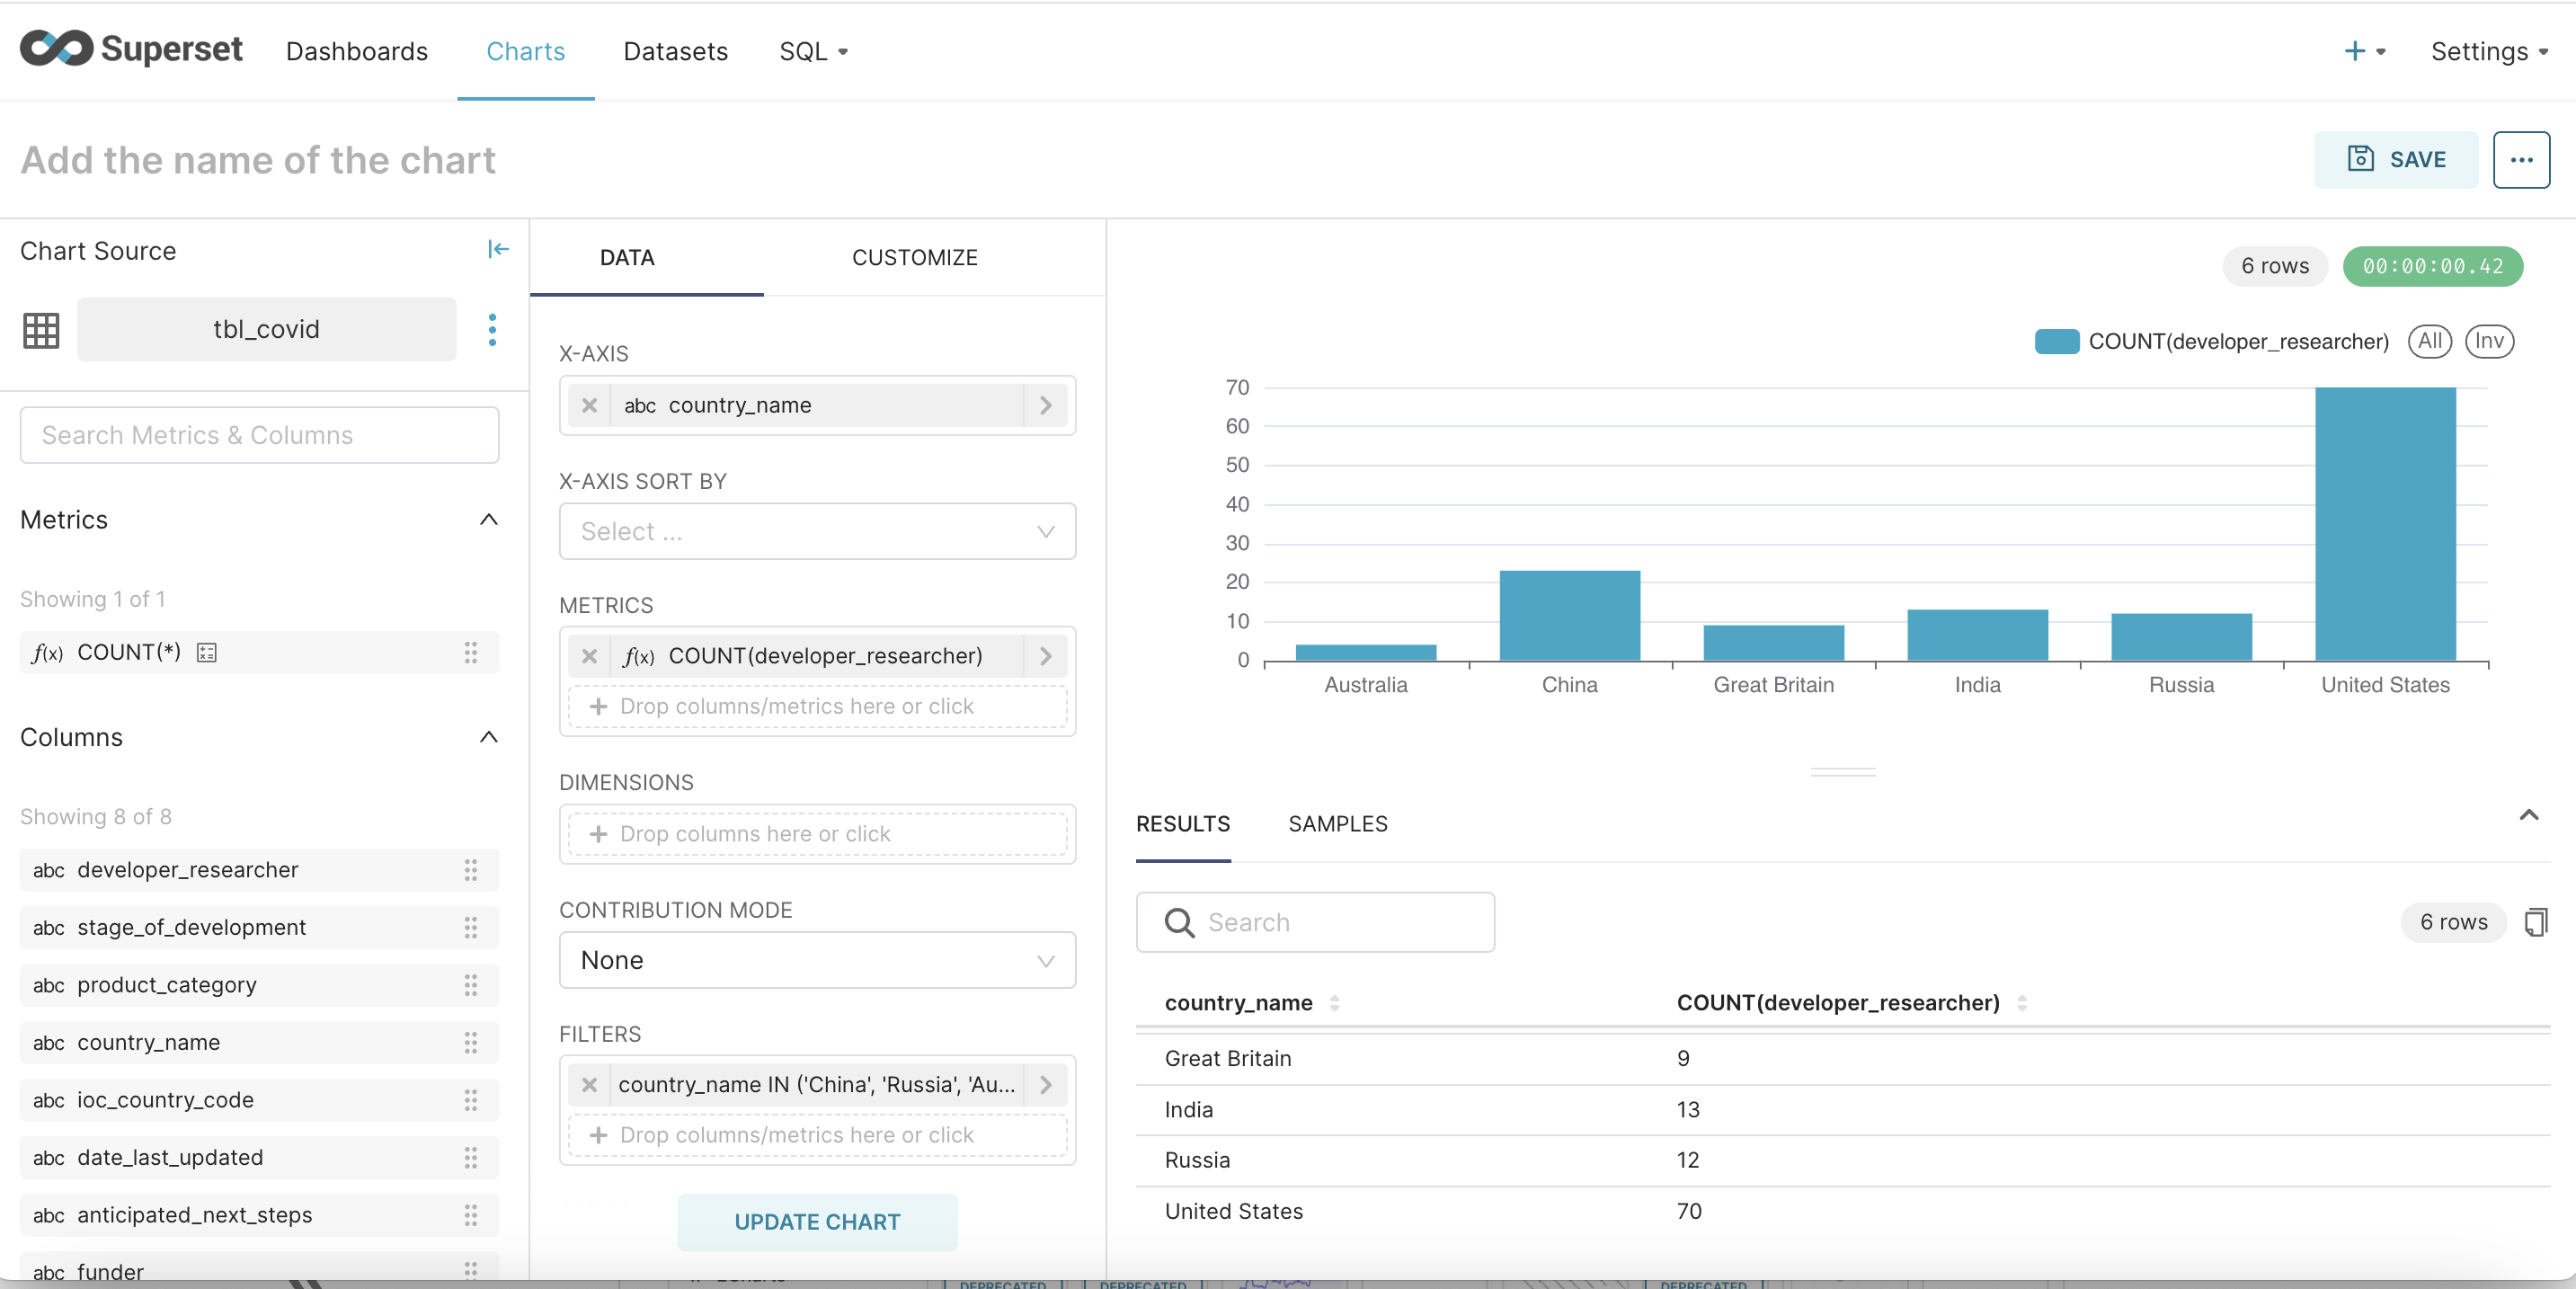Click the tbl_covid dataset name
This screenshot has height=1289, width=2576.
(x=266, y=330)
